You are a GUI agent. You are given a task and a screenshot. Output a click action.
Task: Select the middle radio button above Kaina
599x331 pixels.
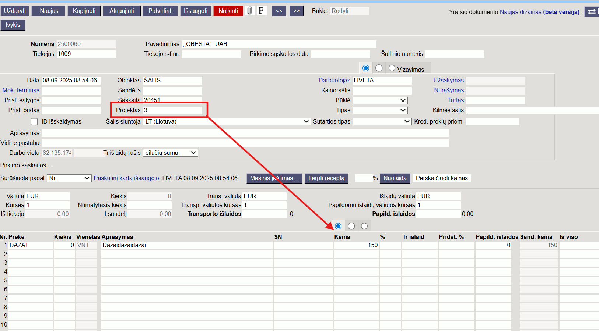[351, 226]
